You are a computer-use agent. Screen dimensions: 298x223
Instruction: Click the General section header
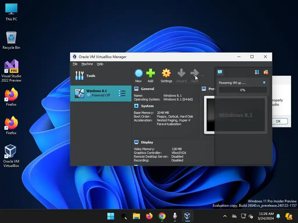point(148,89)
